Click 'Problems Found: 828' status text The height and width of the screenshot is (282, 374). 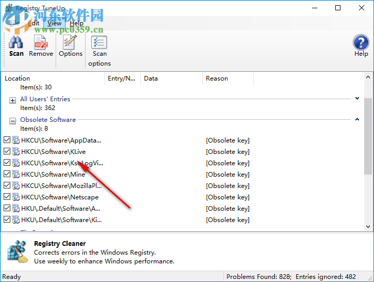pyautogui.click(x=259, y=276)
